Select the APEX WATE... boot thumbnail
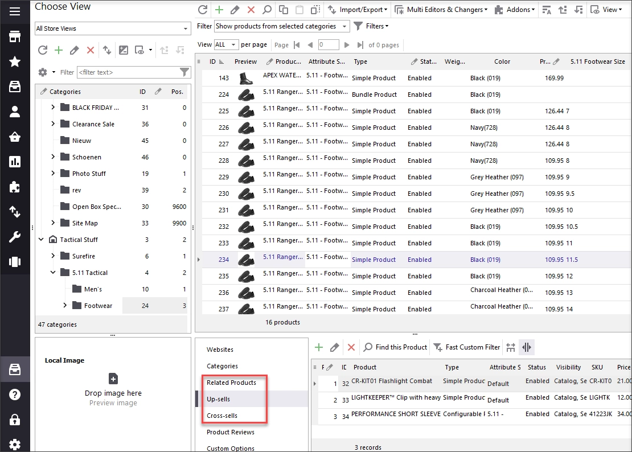This screenshot has height=452, width=632. point(246,78)
